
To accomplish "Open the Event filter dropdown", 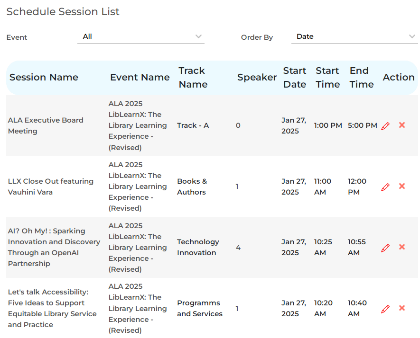I will click(140, 37).
